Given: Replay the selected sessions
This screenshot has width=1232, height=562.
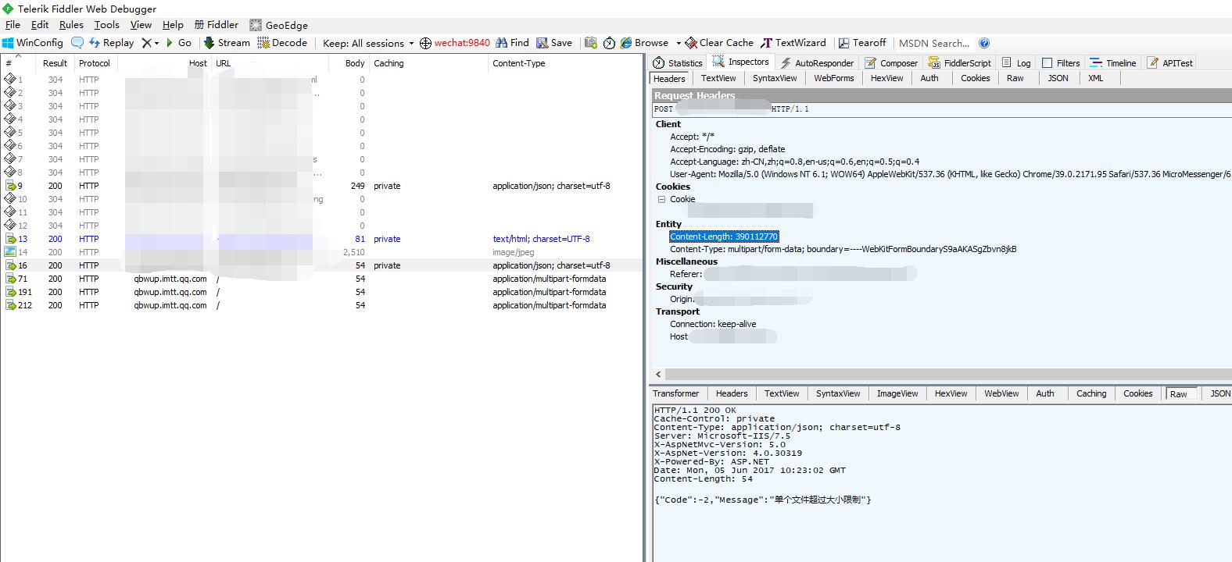Looking at the screenshot, I should pos(111,43).
